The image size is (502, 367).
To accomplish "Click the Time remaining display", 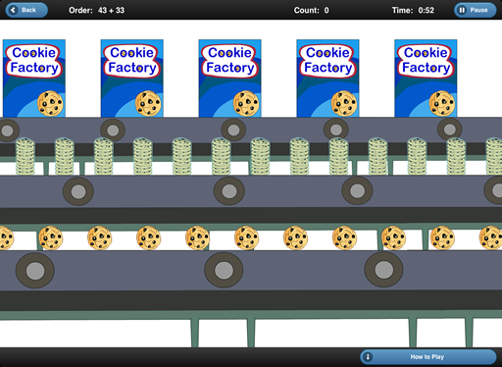I will click(x=413, y=10).
